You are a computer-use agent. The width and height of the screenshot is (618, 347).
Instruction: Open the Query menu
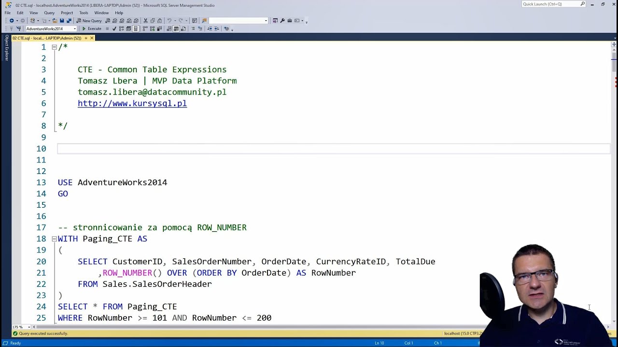click(49, 13)
